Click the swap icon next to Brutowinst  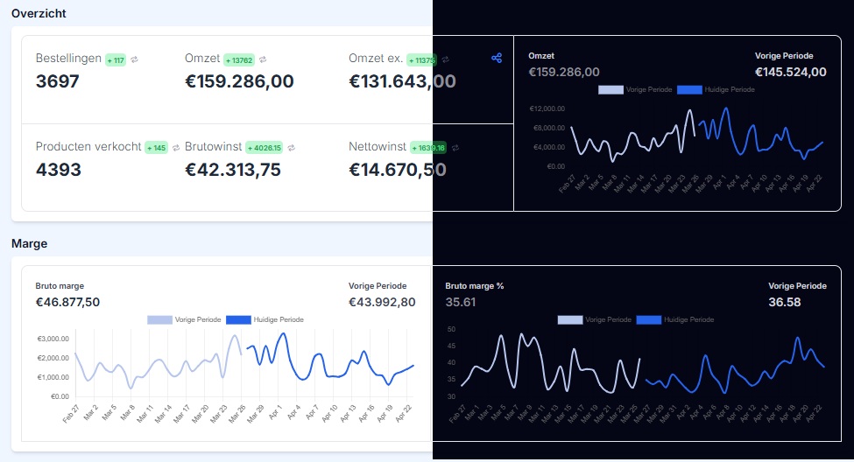pyautogui.click(x=292, y=147)
